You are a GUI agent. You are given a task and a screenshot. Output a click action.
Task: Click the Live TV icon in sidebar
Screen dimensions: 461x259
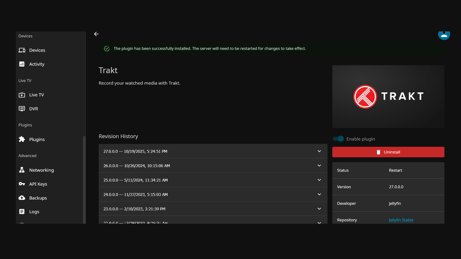pos(22,95)
